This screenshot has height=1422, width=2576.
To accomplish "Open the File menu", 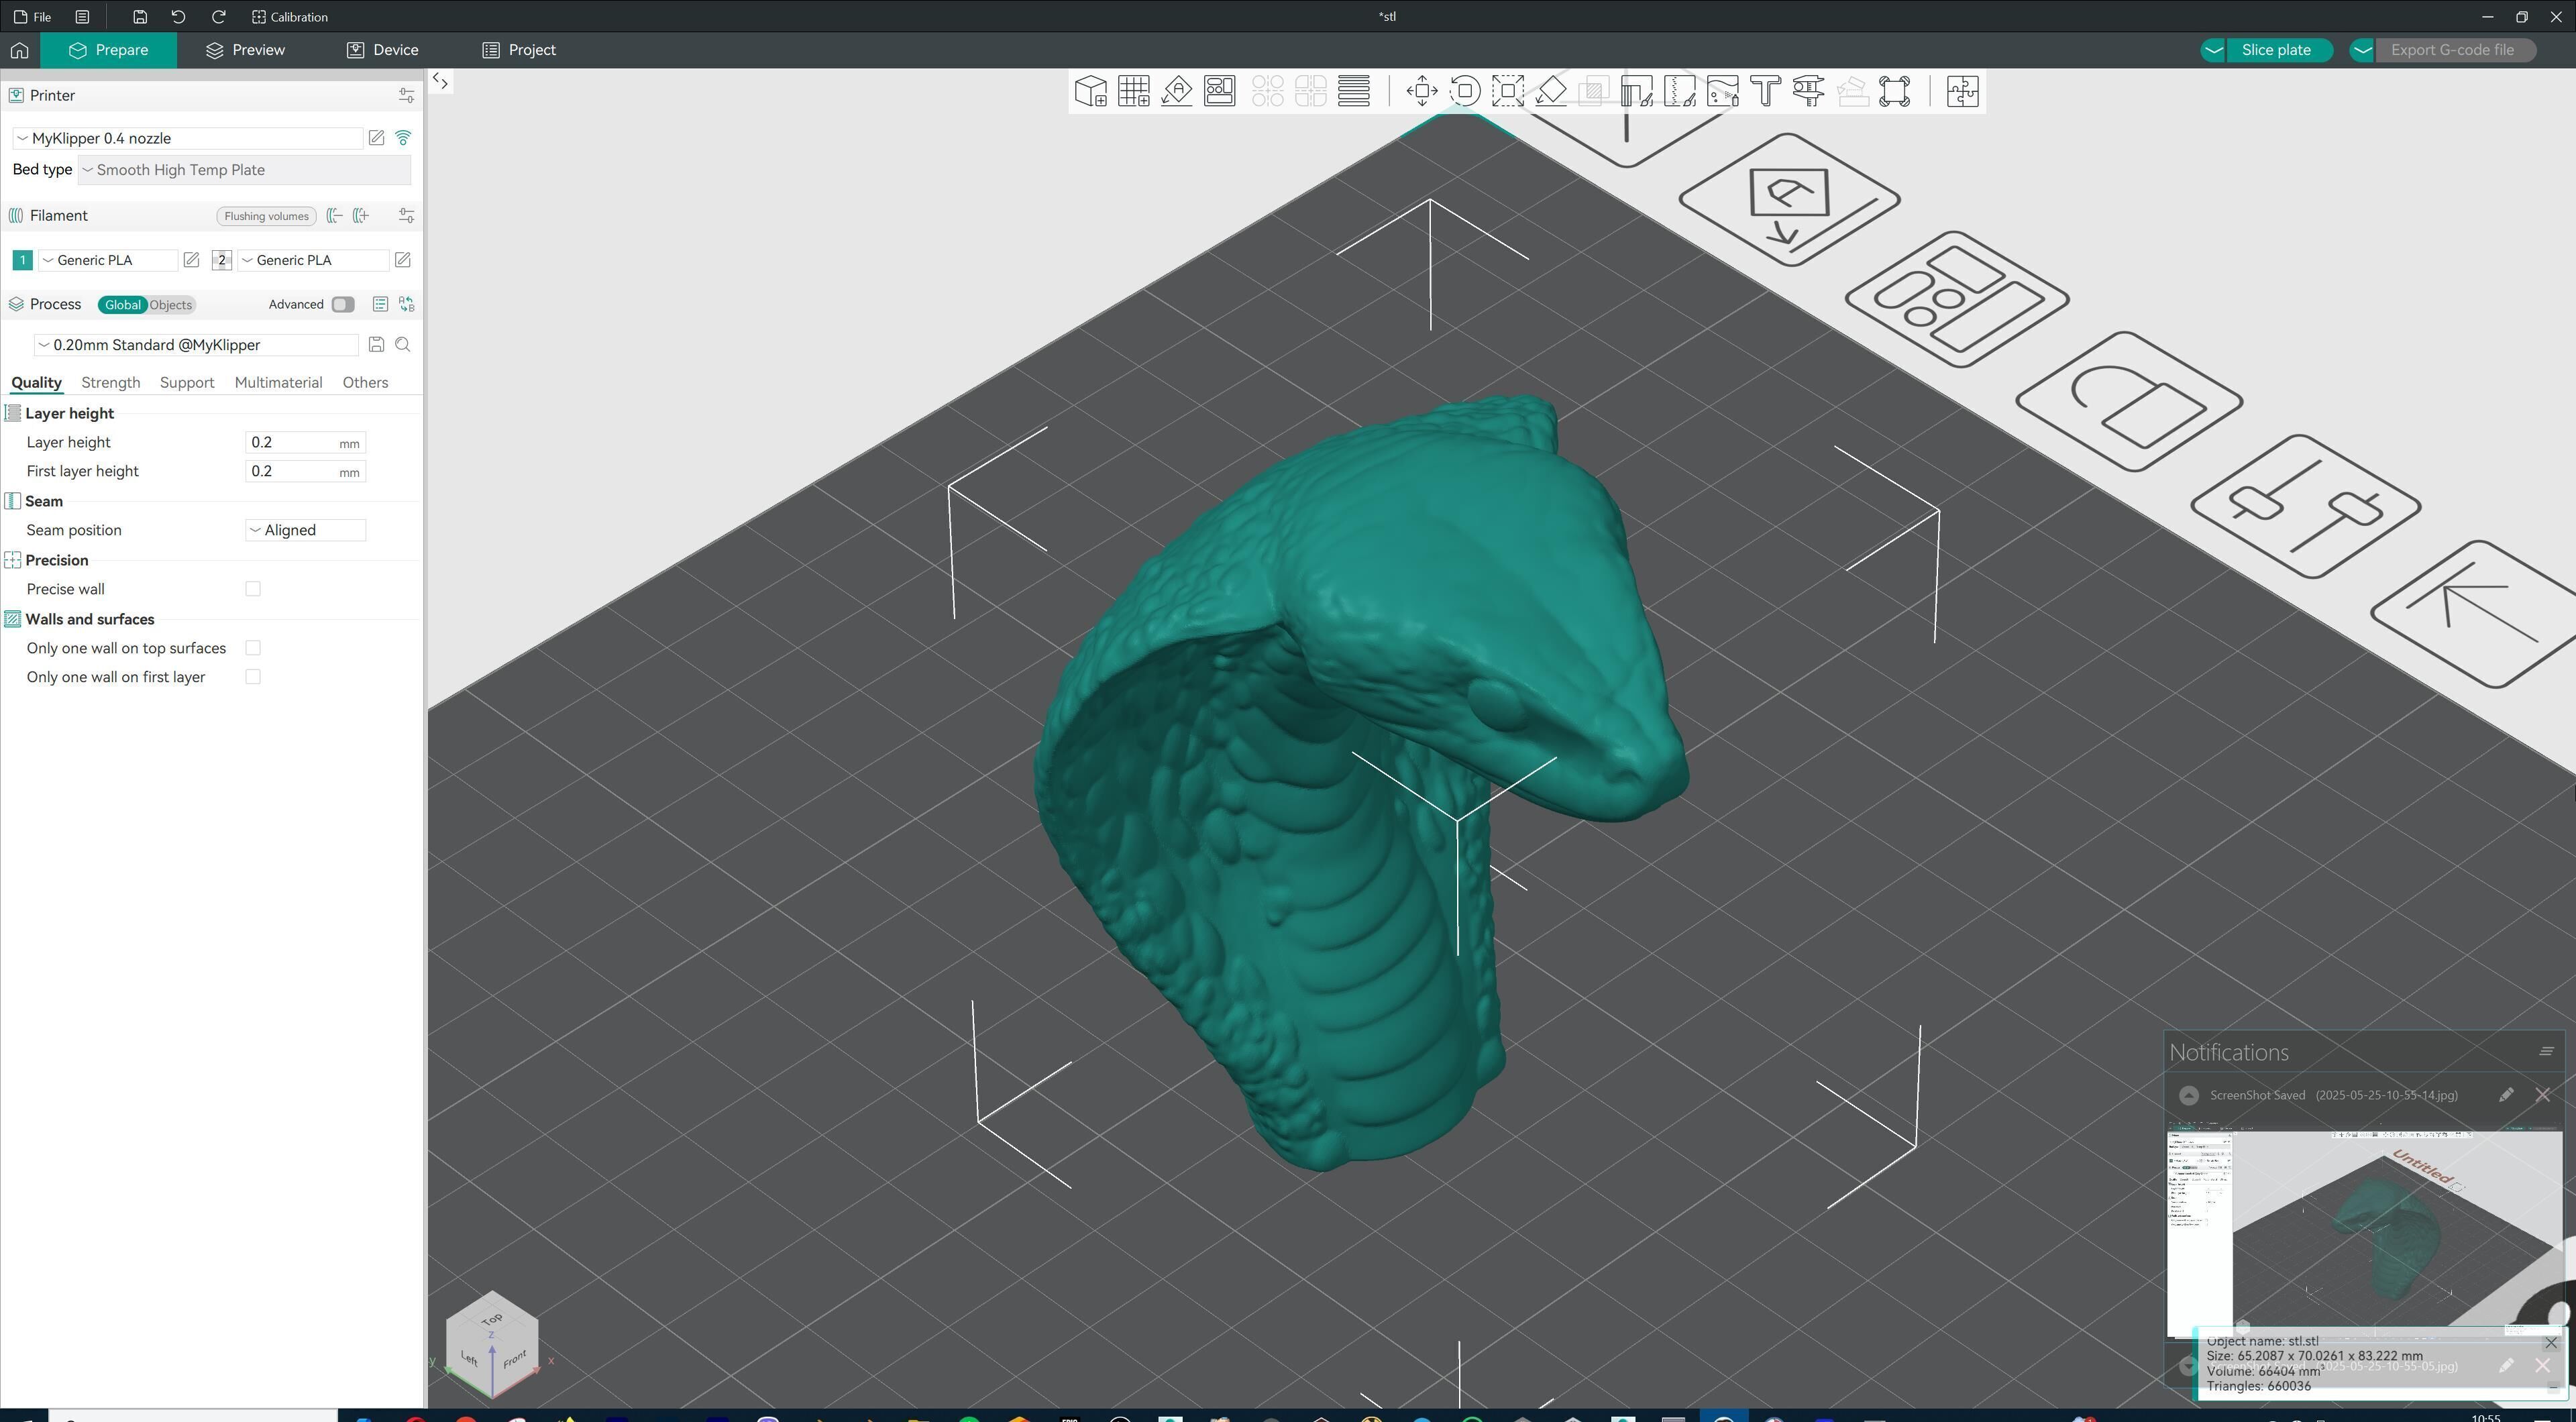I will click(33, 17).
